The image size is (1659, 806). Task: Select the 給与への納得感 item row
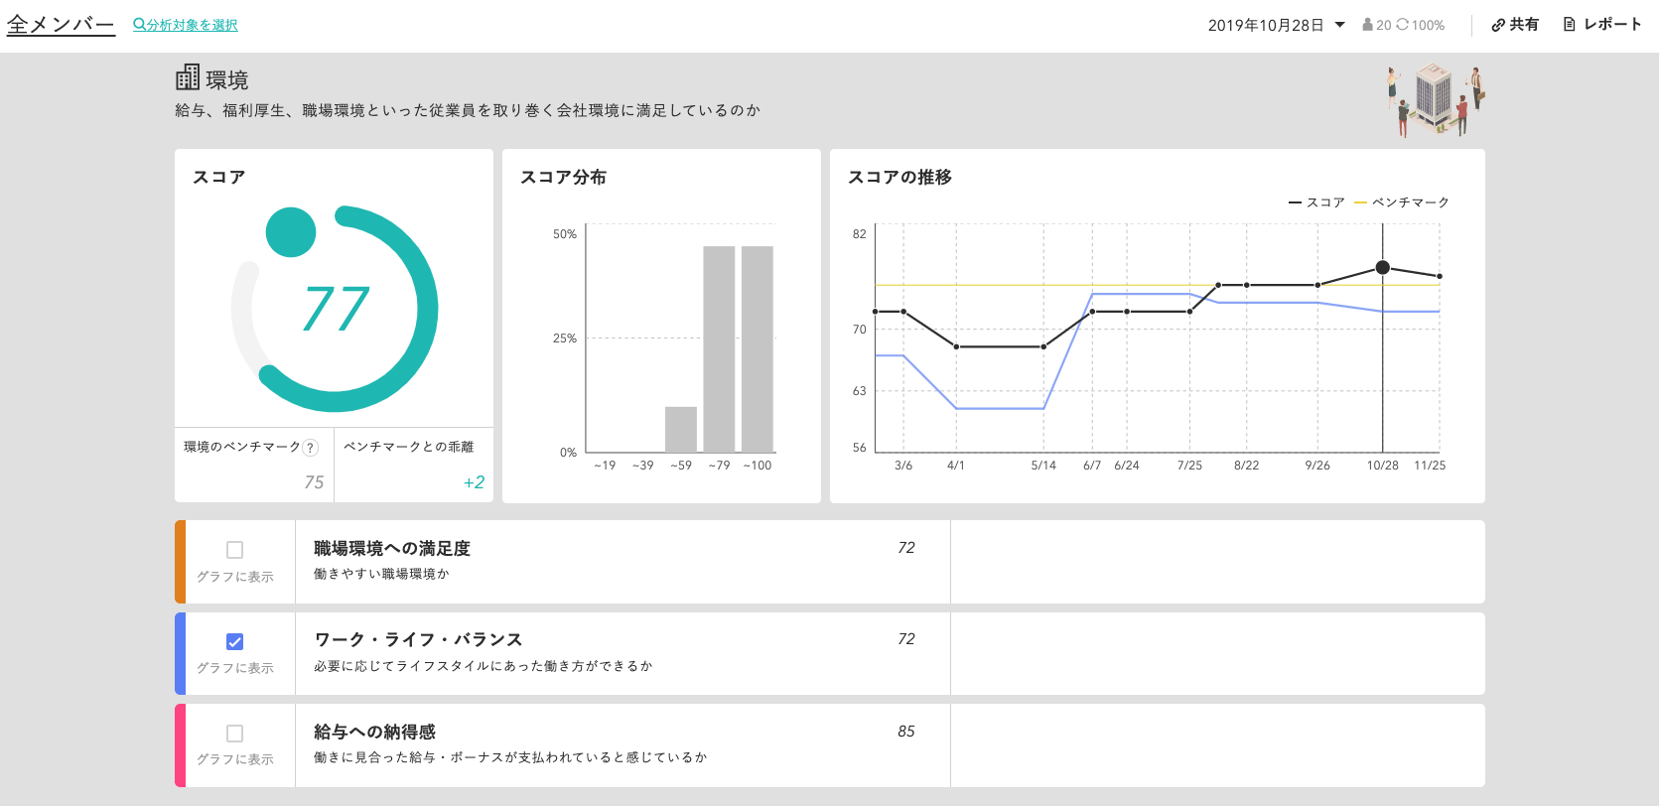pos(830,745)
